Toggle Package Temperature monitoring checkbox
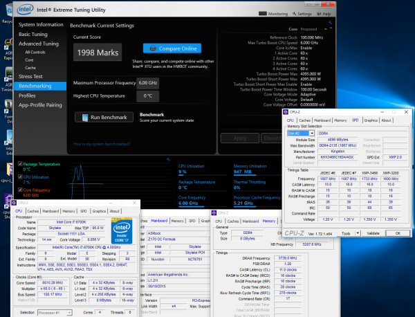This screenshot has width=415, height=317. [20, 164]
